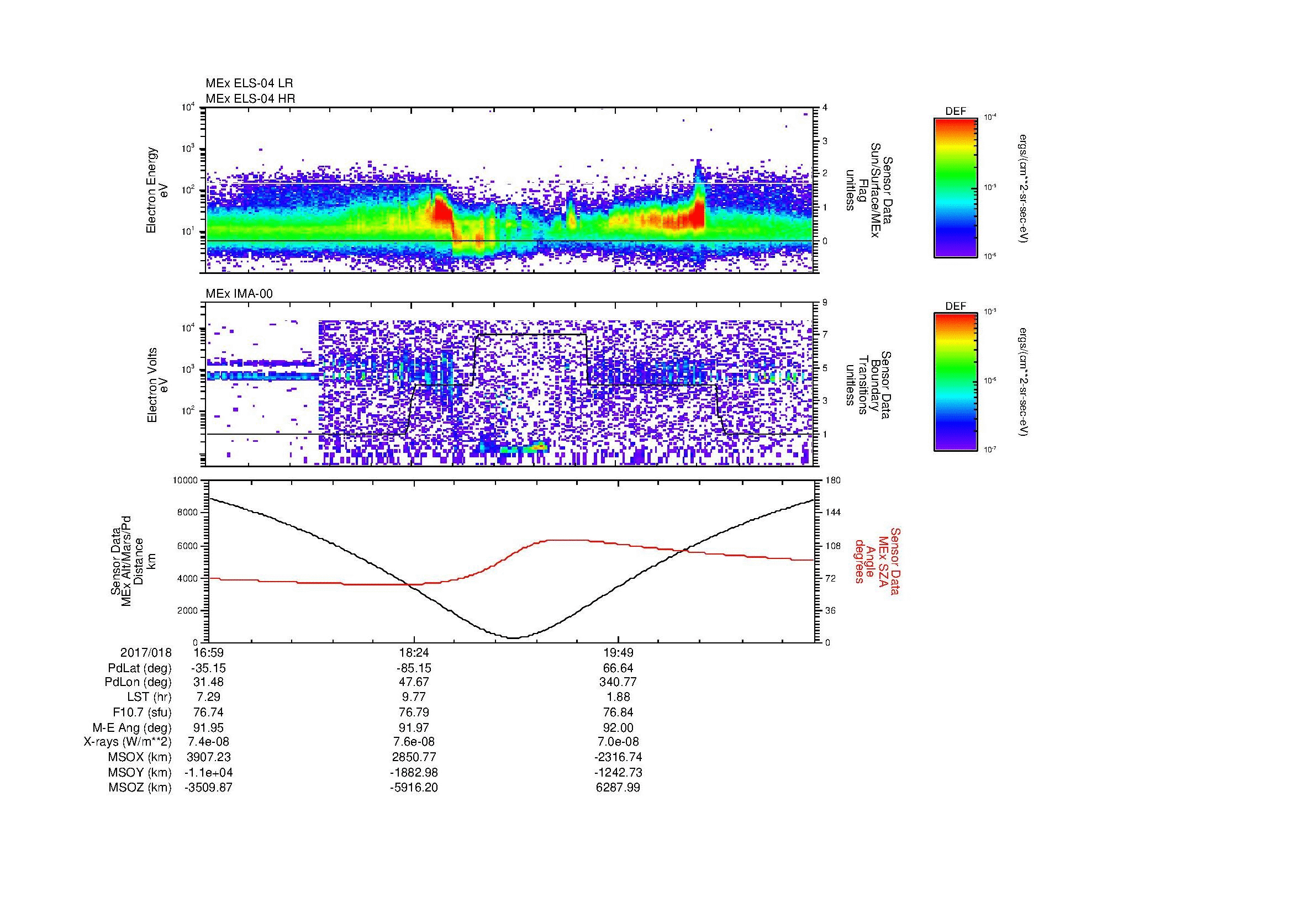Click the 'MEx IMA-00' panel title
The width and height of the screenshot is (1292, 913).
pos(239,294)
